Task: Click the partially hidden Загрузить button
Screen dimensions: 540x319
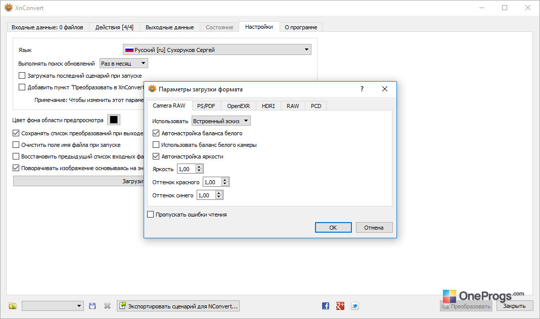Action: [78, 181]
